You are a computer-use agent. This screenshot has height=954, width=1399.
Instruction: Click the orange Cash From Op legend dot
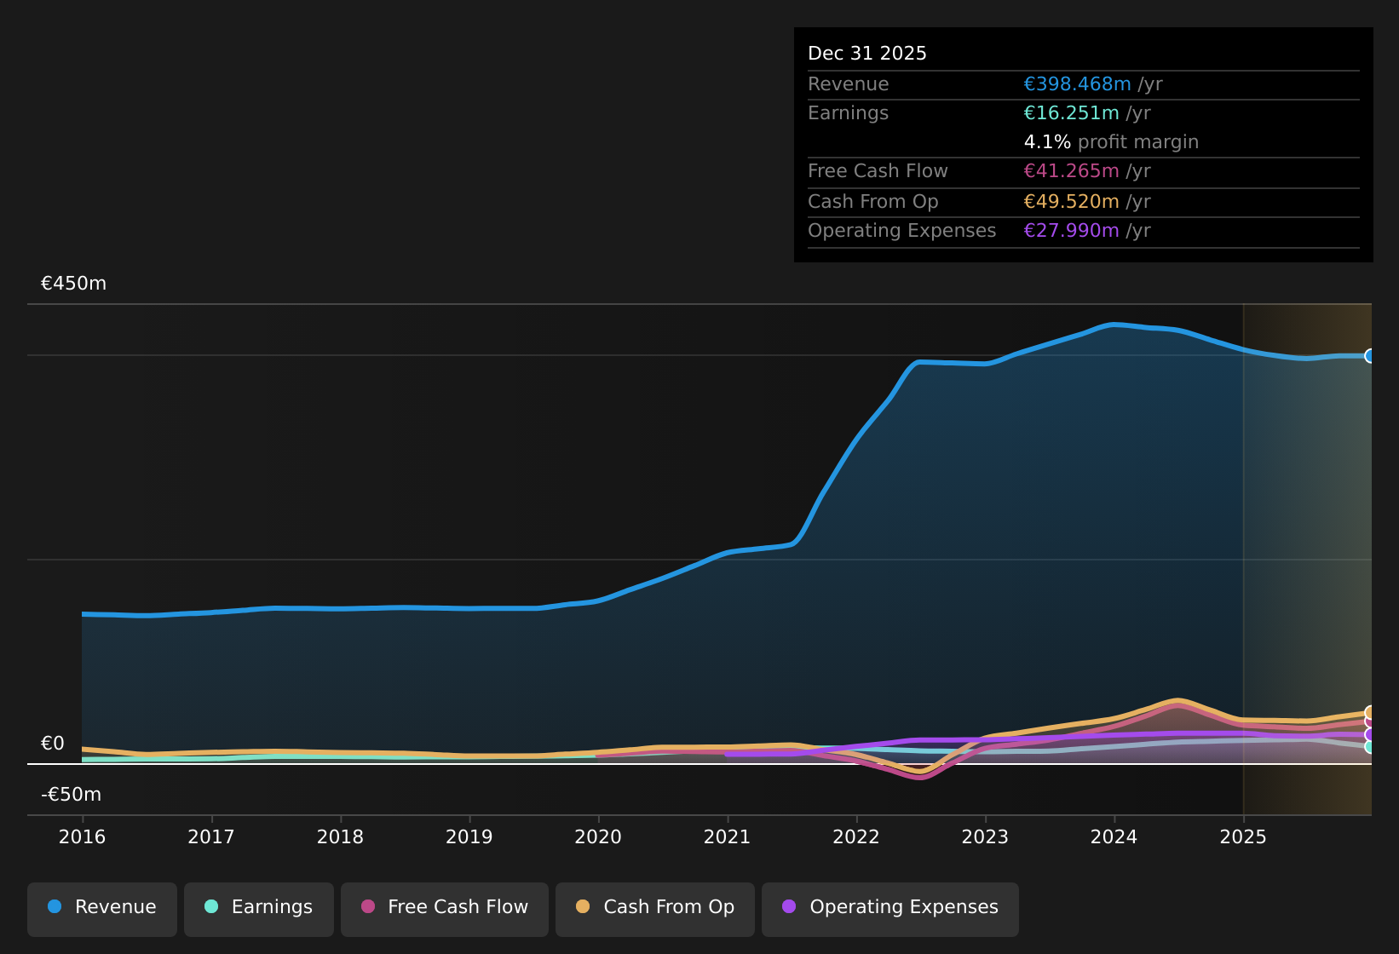click(x=583, y=907)
